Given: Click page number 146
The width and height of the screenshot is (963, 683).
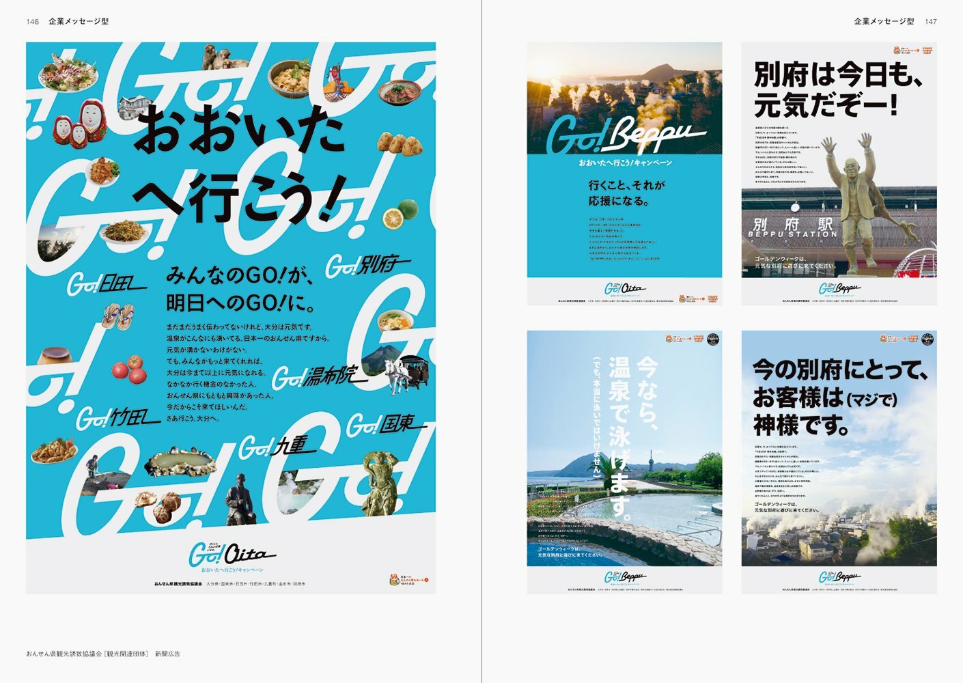Looking at the screenshot, I should coord(33,22).
